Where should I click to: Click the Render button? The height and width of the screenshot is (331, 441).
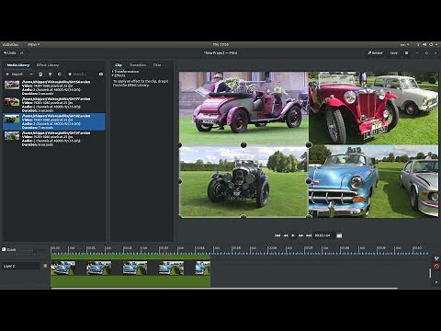click(x=375, y=53)
